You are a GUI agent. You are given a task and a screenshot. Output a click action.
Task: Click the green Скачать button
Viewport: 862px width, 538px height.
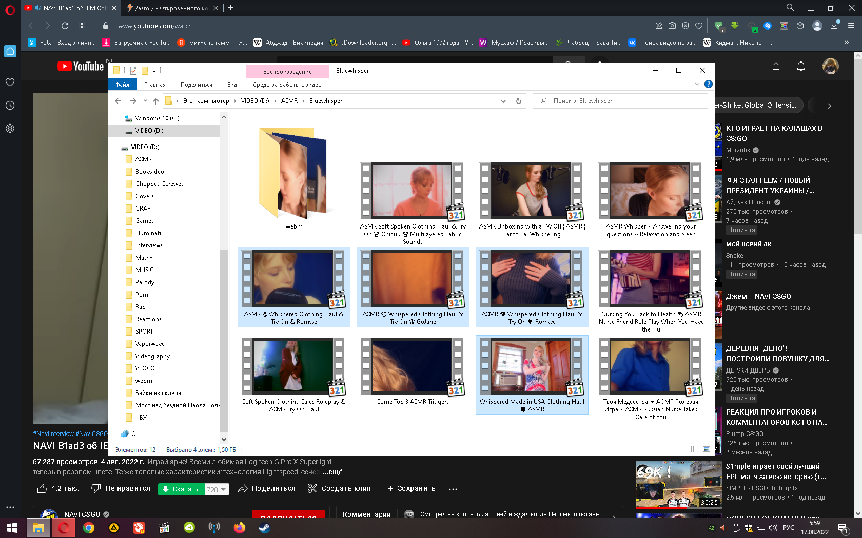[x=181, y=489]
